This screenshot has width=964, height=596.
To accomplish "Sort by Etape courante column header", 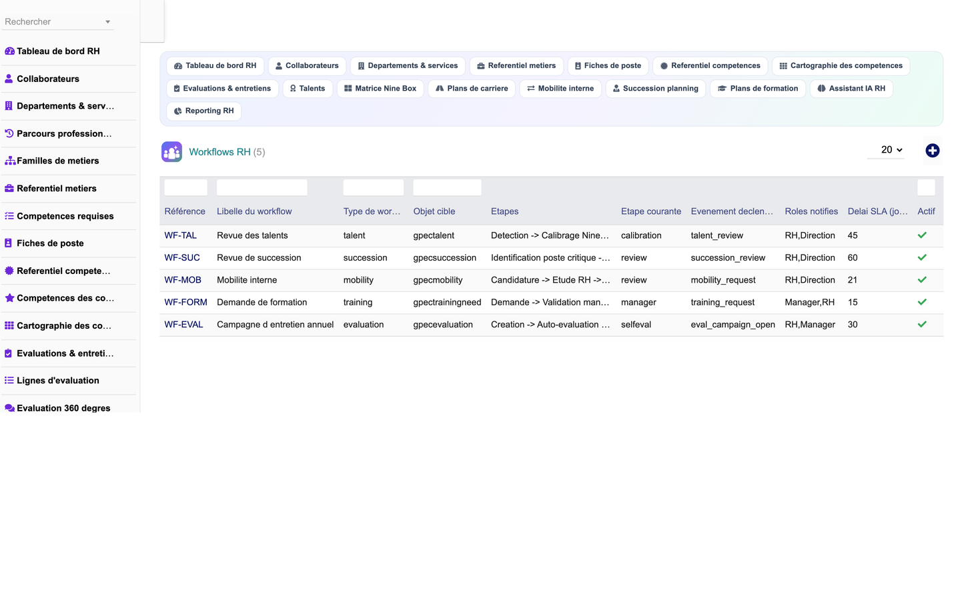I will tap(651, 211).
